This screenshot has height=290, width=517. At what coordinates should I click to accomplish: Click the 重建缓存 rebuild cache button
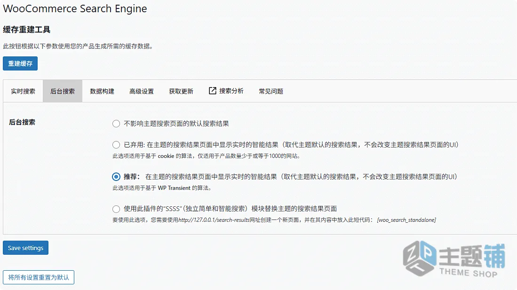[x=20, y=63]
